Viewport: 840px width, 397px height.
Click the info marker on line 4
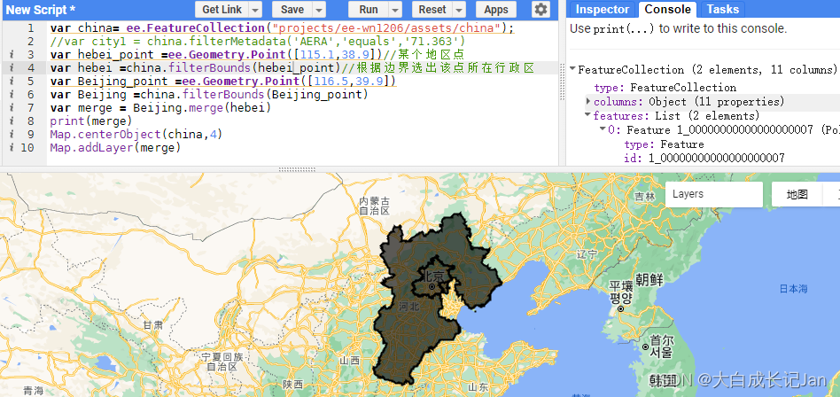click(x=11, y=68)
